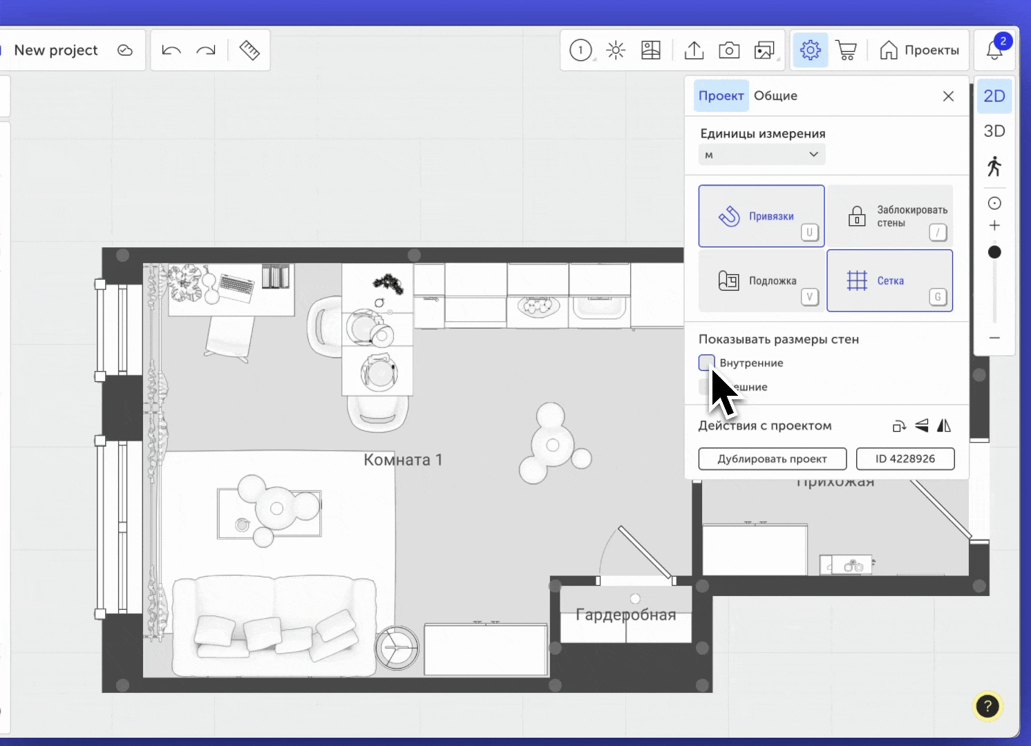Image resolution: width=1031 pixels, height=746 pixels.
Task: Take a snapshot with the camera icon
Action: pos(729,50)
